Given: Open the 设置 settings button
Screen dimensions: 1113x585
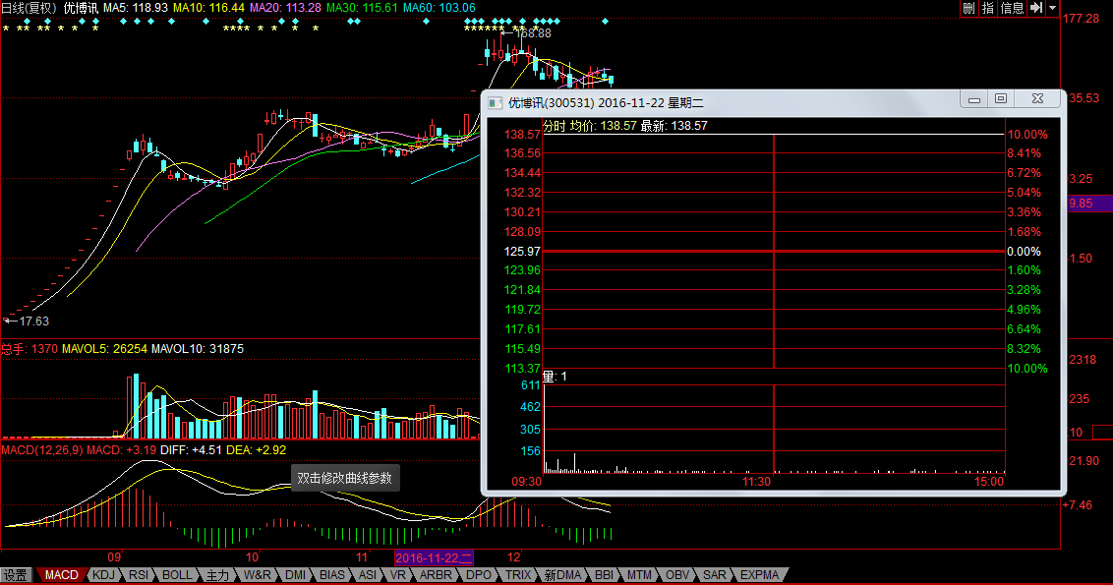Looking at the screenshot, I should coord(16,575).
